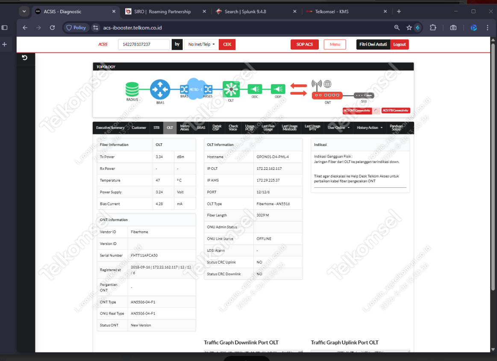Click the blue BRAS router icon
The width and height of the screenshot is (497, 361).
[160, 90]
